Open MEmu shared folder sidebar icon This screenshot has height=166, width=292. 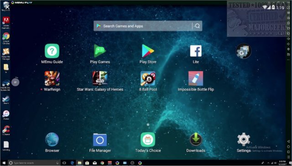click(288, 54)
